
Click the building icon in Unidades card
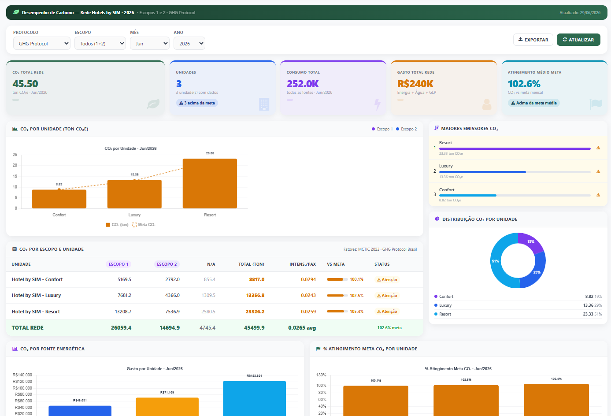(264, 104)
